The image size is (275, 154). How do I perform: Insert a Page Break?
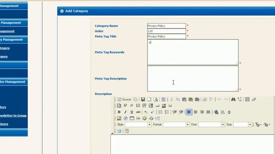157,118
